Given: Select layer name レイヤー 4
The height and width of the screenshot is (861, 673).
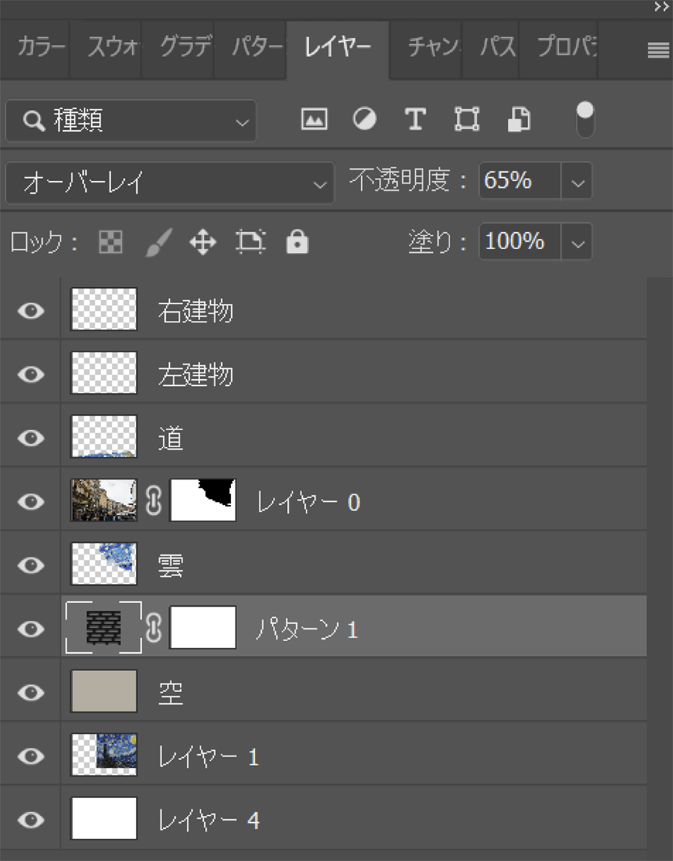Looking at the screenshot, I should 209,821.
